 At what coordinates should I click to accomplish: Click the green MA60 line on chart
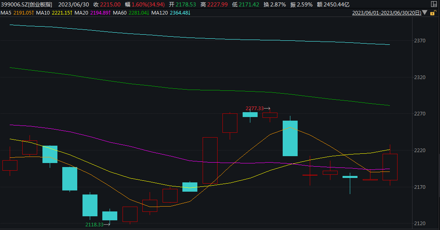click(197, 90)
